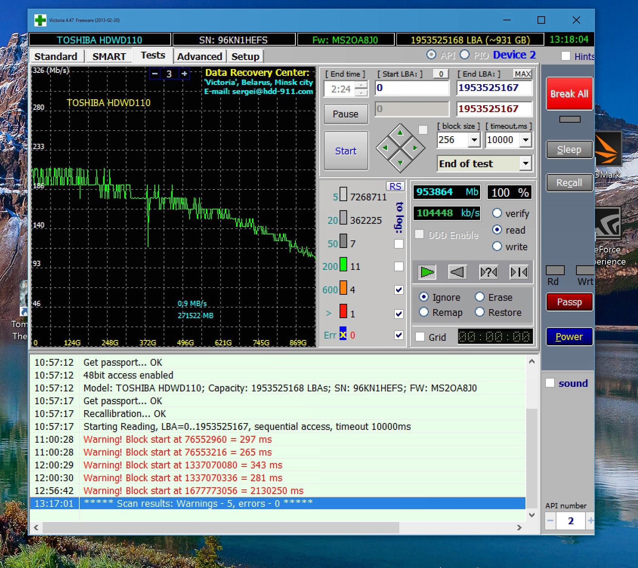
Task: Click the red slow block indicator
Action: [x=343, y=311]
